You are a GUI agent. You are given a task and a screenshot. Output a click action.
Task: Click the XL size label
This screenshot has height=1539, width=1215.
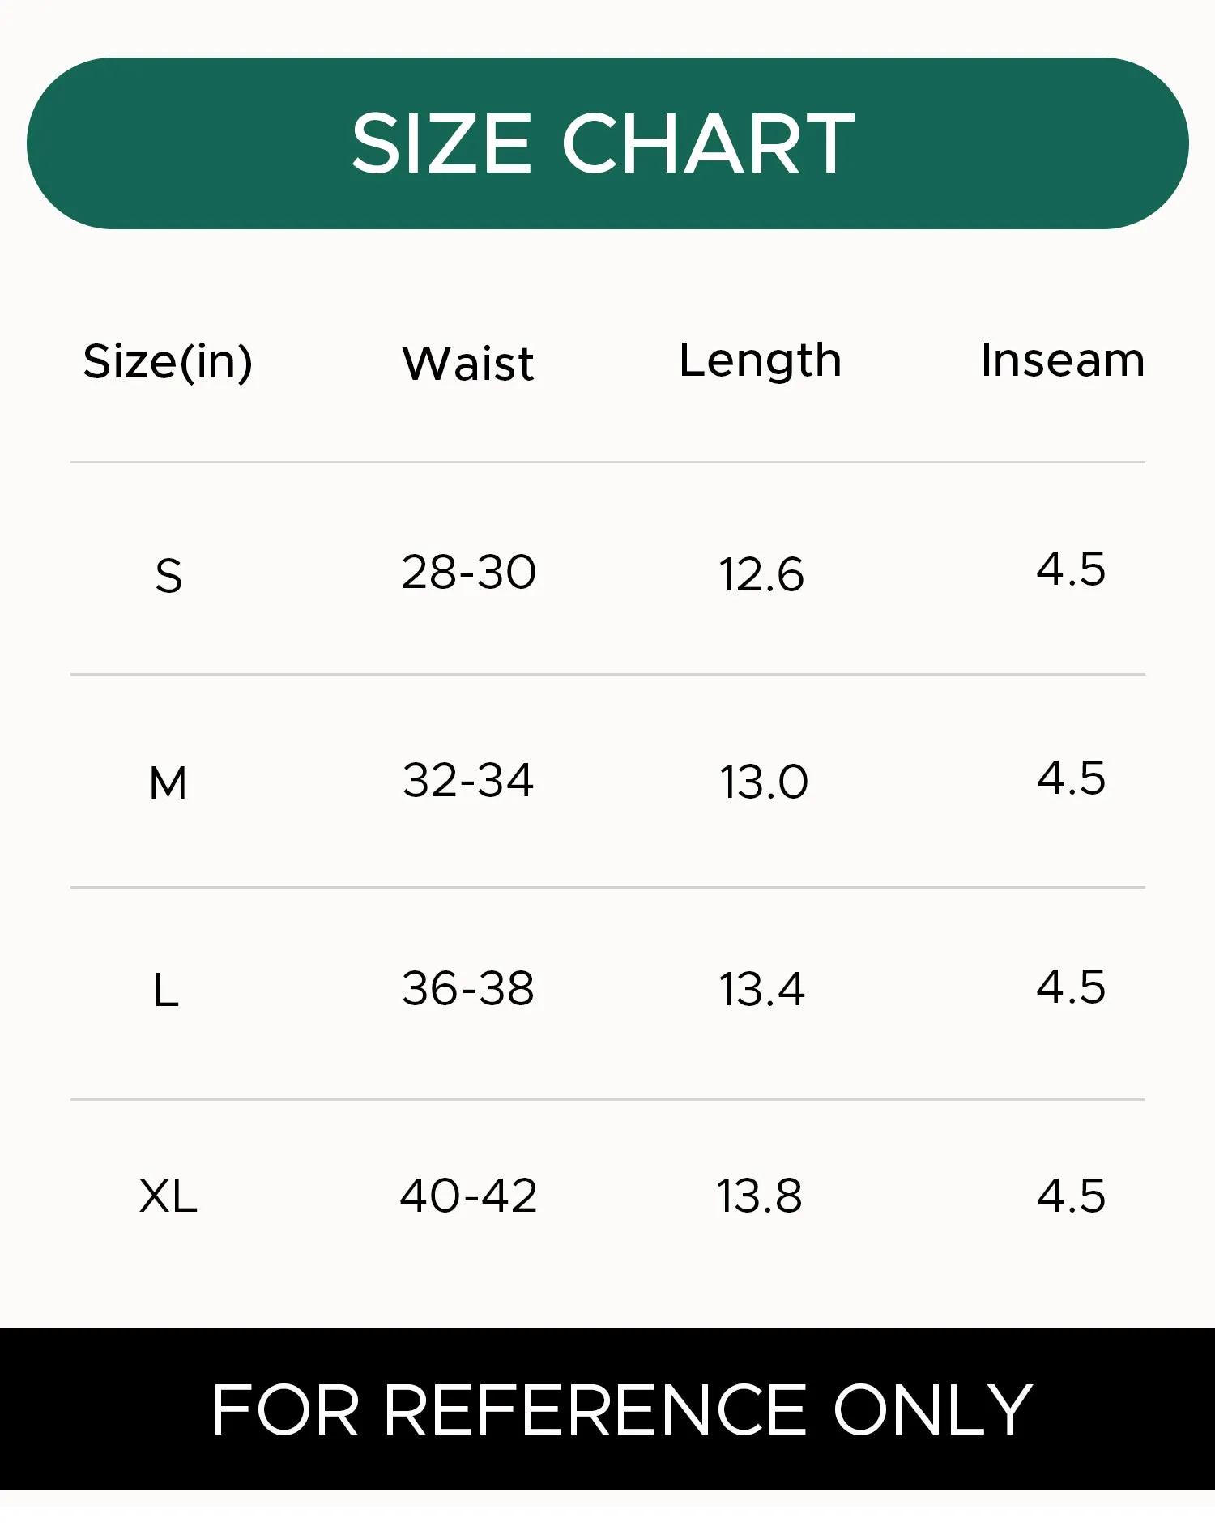[x=168, y=1196]
